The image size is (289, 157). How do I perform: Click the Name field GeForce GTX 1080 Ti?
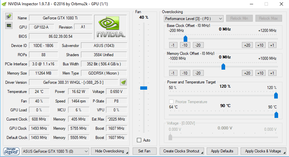click(x=61, y=18)
